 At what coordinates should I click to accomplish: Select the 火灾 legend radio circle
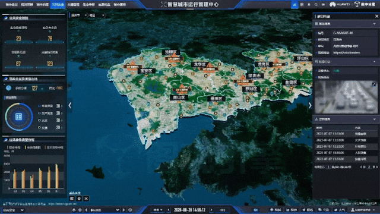pos(39,120)
